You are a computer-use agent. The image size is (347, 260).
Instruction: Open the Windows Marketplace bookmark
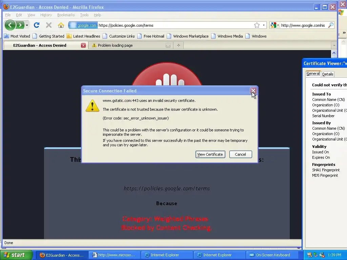188,36
